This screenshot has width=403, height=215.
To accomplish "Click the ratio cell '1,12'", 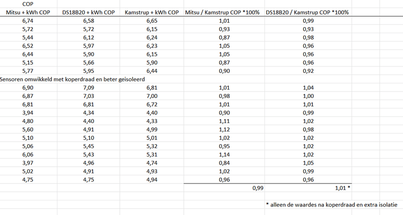I will [224, 130].
